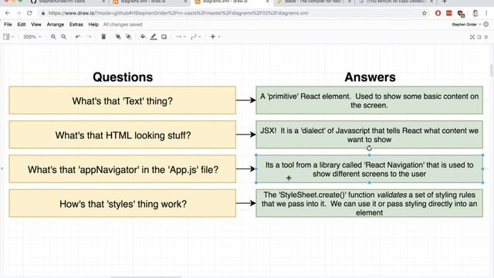
Task: Undo the last change
Action: (78, 37)
